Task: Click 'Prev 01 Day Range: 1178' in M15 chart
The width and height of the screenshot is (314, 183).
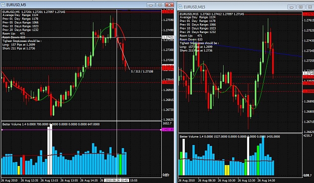Action: 197,21
